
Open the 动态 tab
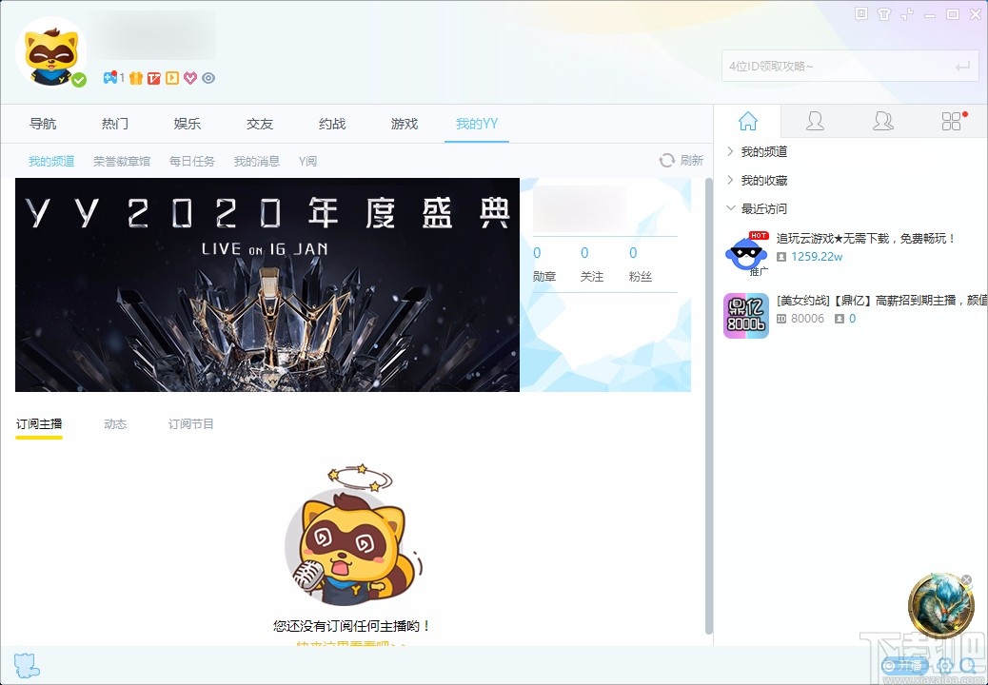point(115,424)
